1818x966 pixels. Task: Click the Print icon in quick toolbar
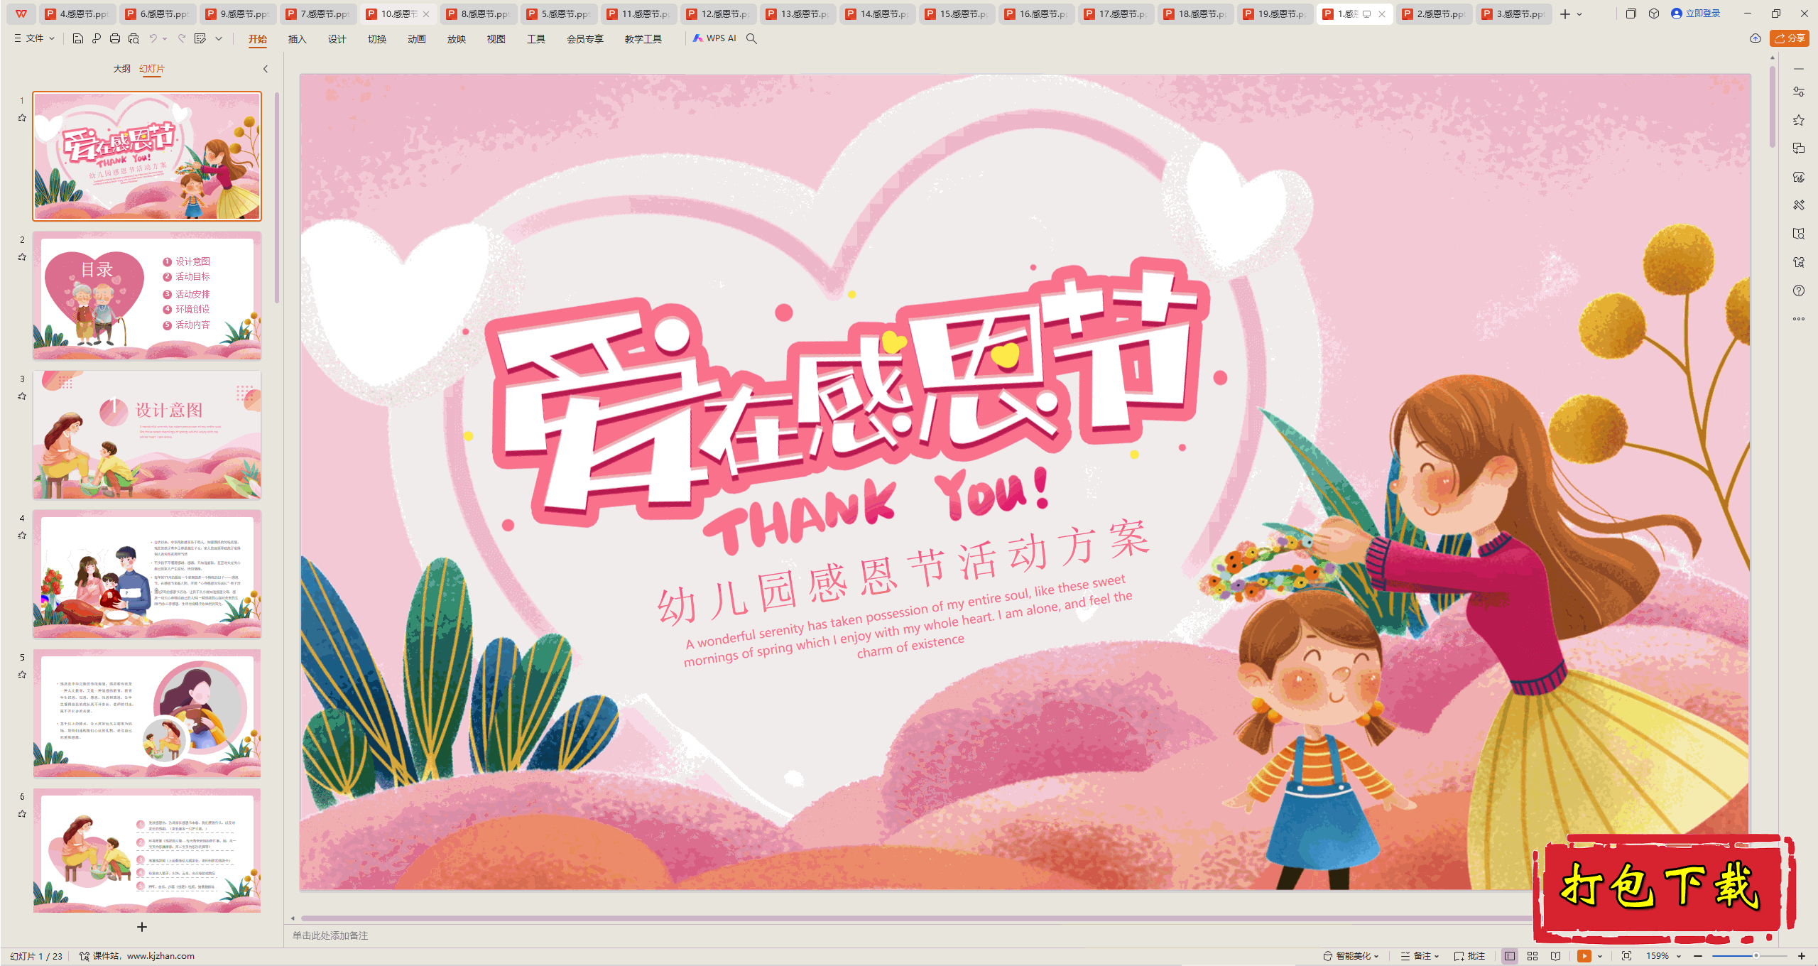click(115, 38)
